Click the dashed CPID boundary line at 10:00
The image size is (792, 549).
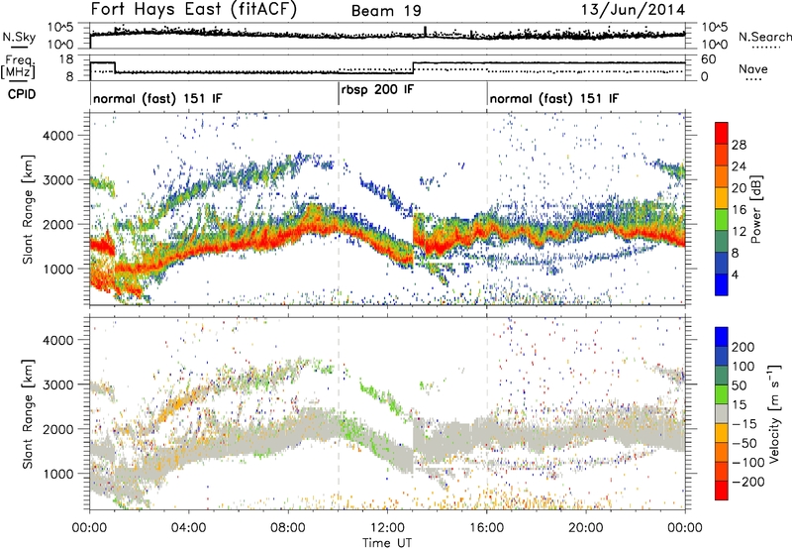[x=339, y=210]
